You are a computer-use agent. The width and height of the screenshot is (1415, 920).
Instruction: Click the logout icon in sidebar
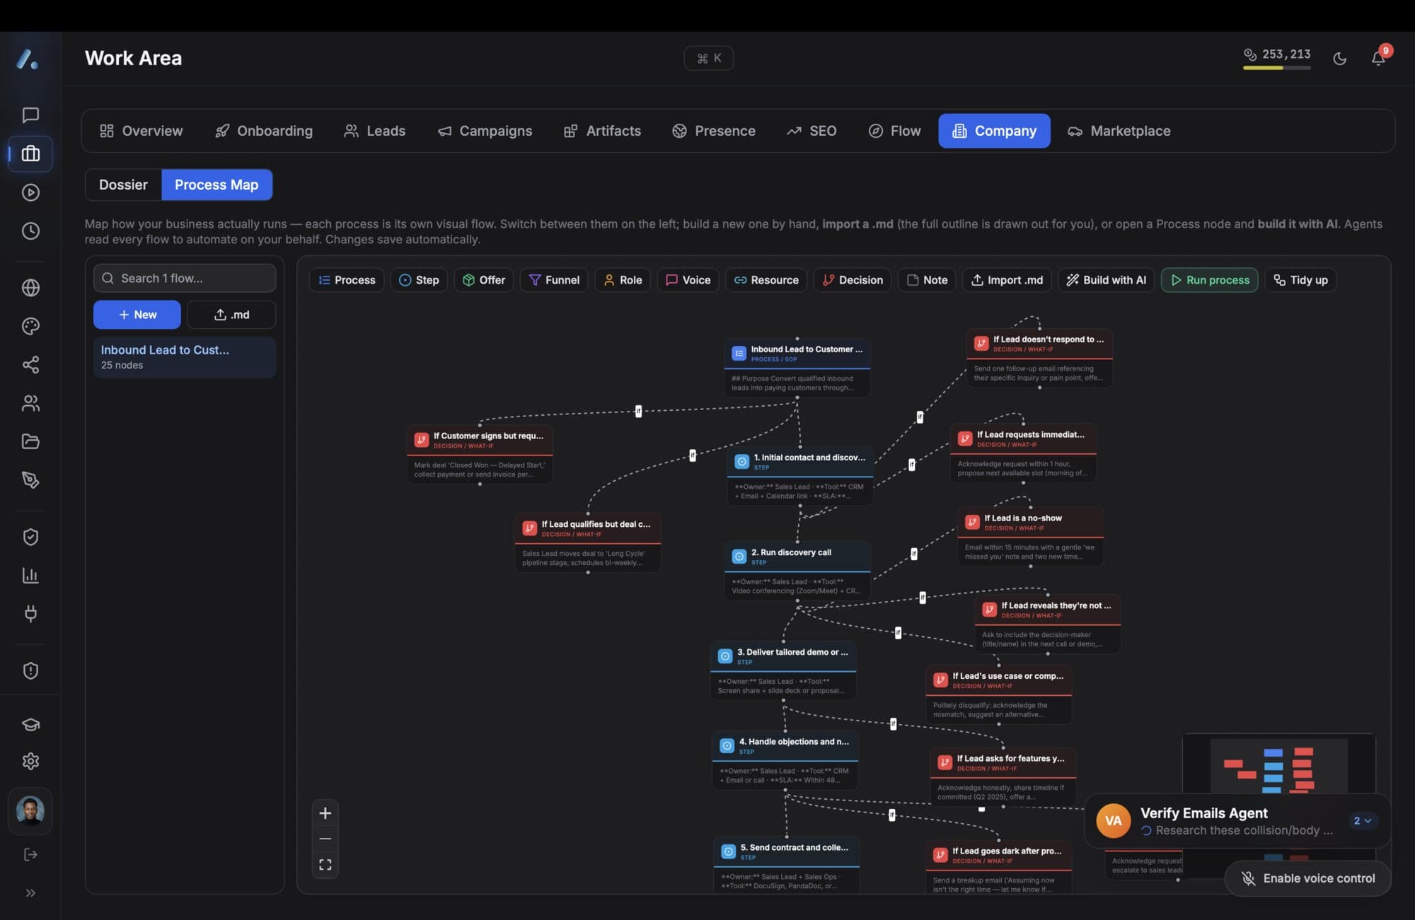(30, 855)
